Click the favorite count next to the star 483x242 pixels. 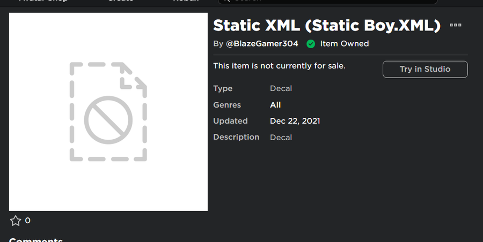point(28,221)
